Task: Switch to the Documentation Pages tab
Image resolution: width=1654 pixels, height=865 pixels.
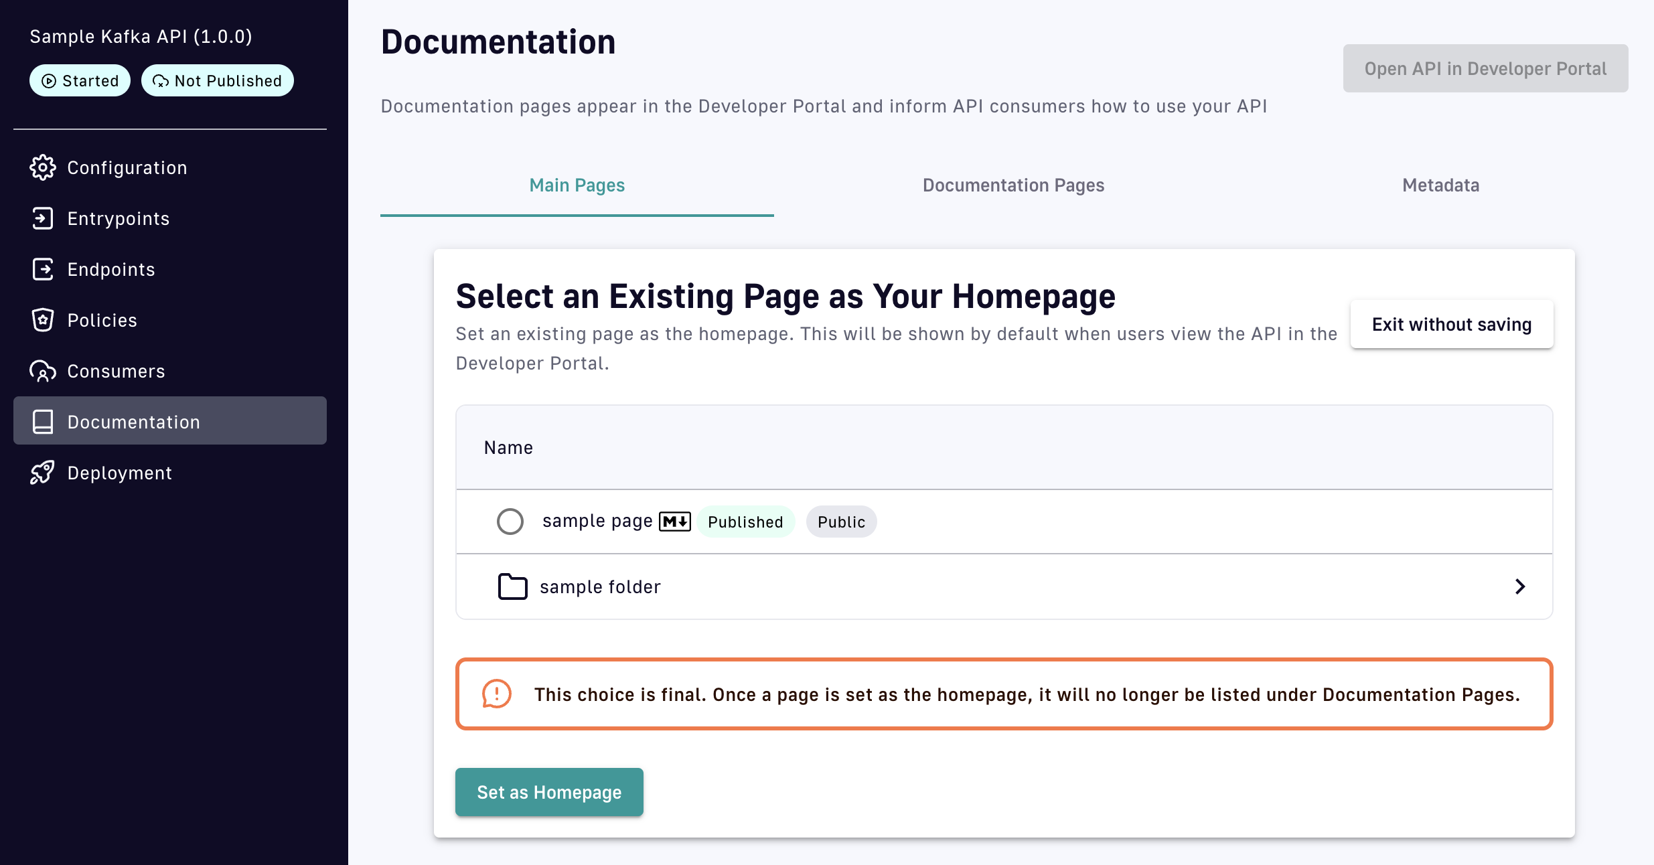Action: [x=1013, y=185]
